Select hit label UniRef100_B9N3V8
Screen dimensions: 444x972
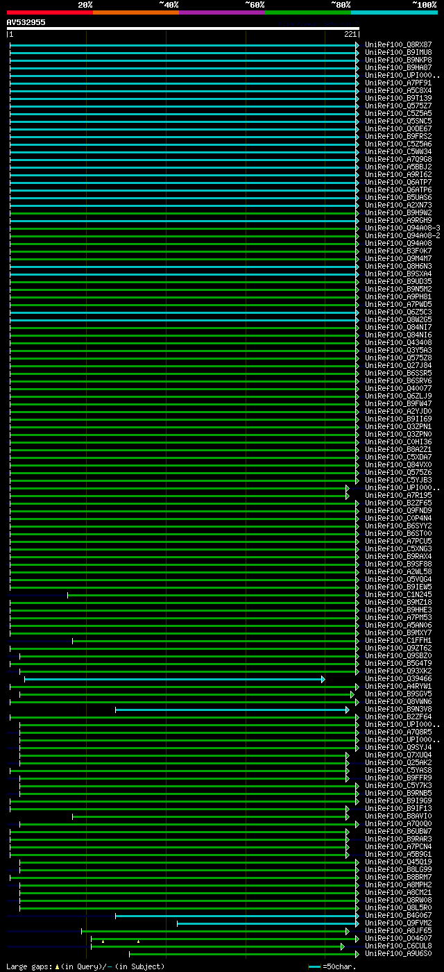(x=398, y=709)
